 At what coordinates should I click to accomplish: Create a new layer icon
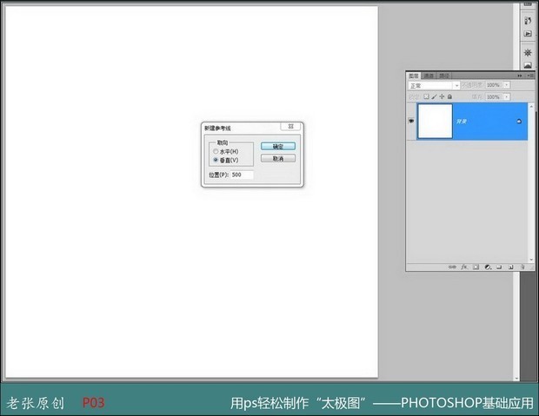pyautogui.click(x=511, y=267)
